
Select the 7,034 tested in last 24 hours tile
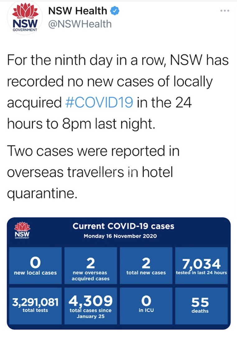point(201,265)
